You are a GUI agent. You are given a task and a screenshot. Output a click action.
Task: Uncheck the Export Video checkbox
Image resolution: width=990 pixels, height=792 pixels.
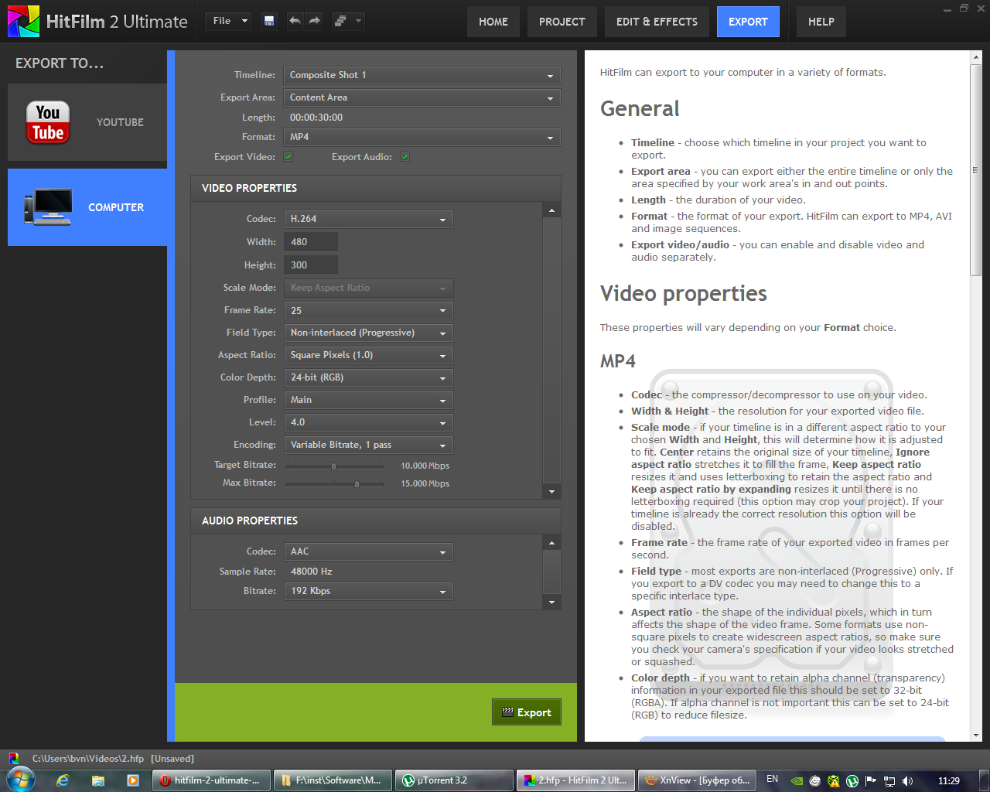(288, 157)
